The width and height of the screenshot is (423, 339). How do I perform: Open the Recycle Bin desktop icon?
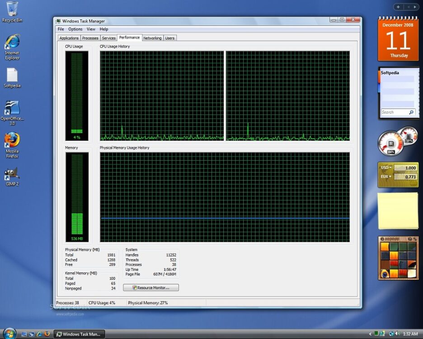[x=12, y=9]
